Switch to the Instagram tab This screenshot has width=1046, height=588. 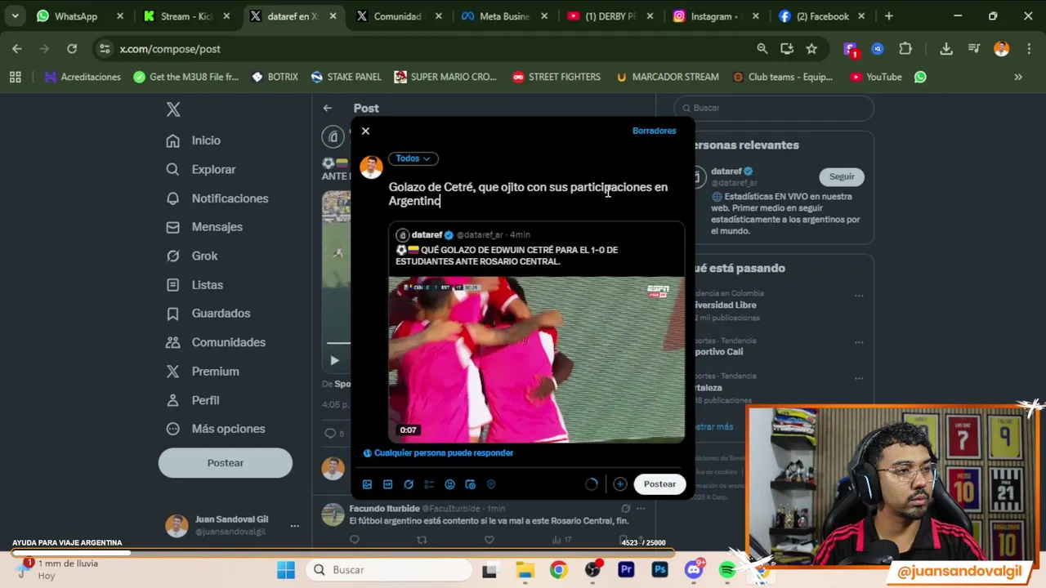coord(717,16)
